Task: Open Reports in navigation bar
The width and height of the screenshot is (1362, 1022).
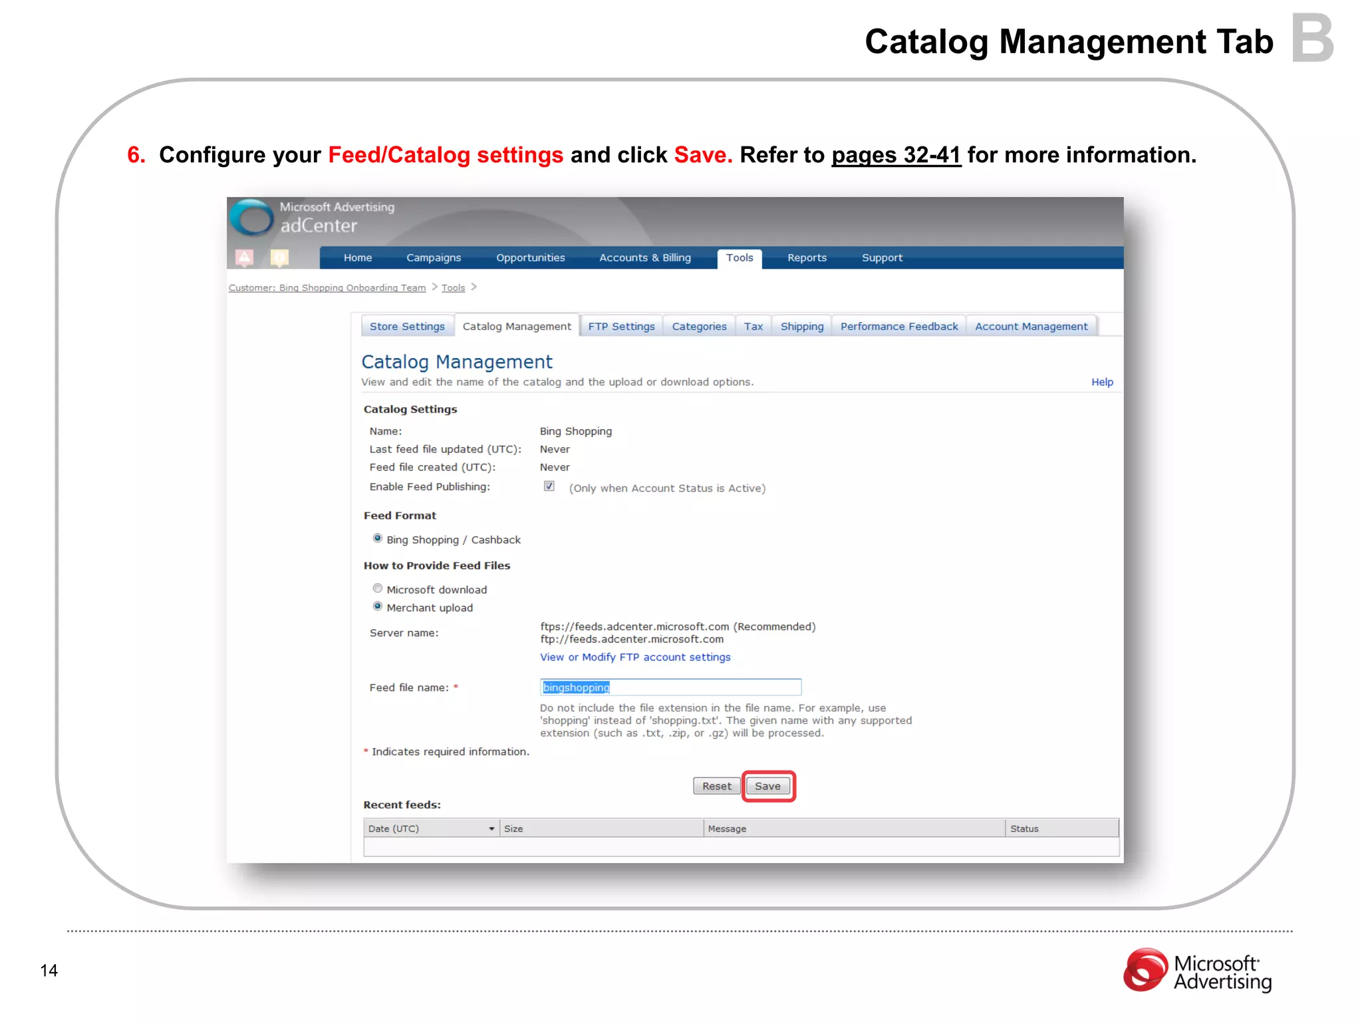Action: coord(807,257)
